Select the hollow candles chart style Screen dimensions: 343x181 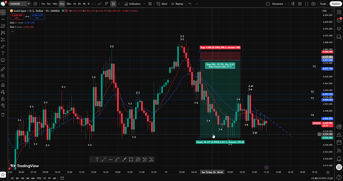(x=106, y=3)
